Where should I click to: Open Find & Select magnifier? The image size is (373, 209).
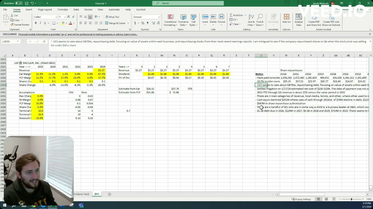pyautogui.click(x=260, y=20)
